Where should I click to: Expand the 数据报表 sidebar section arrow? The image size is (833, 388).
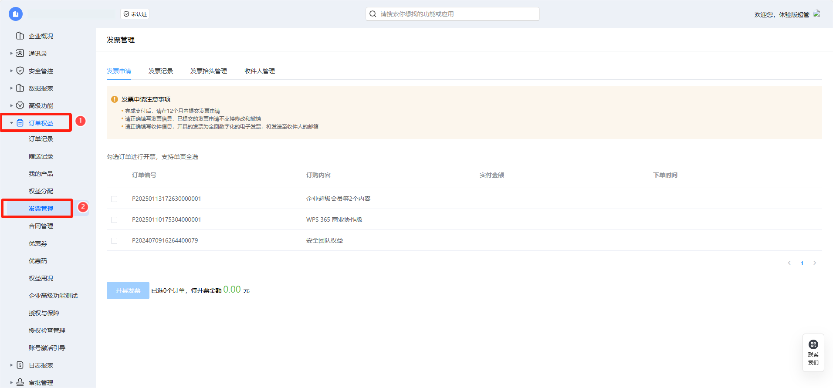point(11,88)
